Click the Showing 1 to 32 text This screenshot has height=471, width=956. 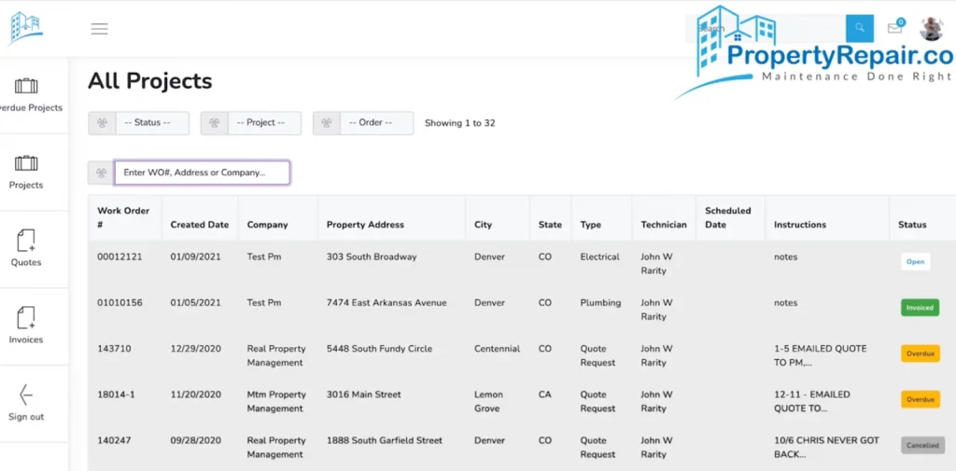coord(459,123)
